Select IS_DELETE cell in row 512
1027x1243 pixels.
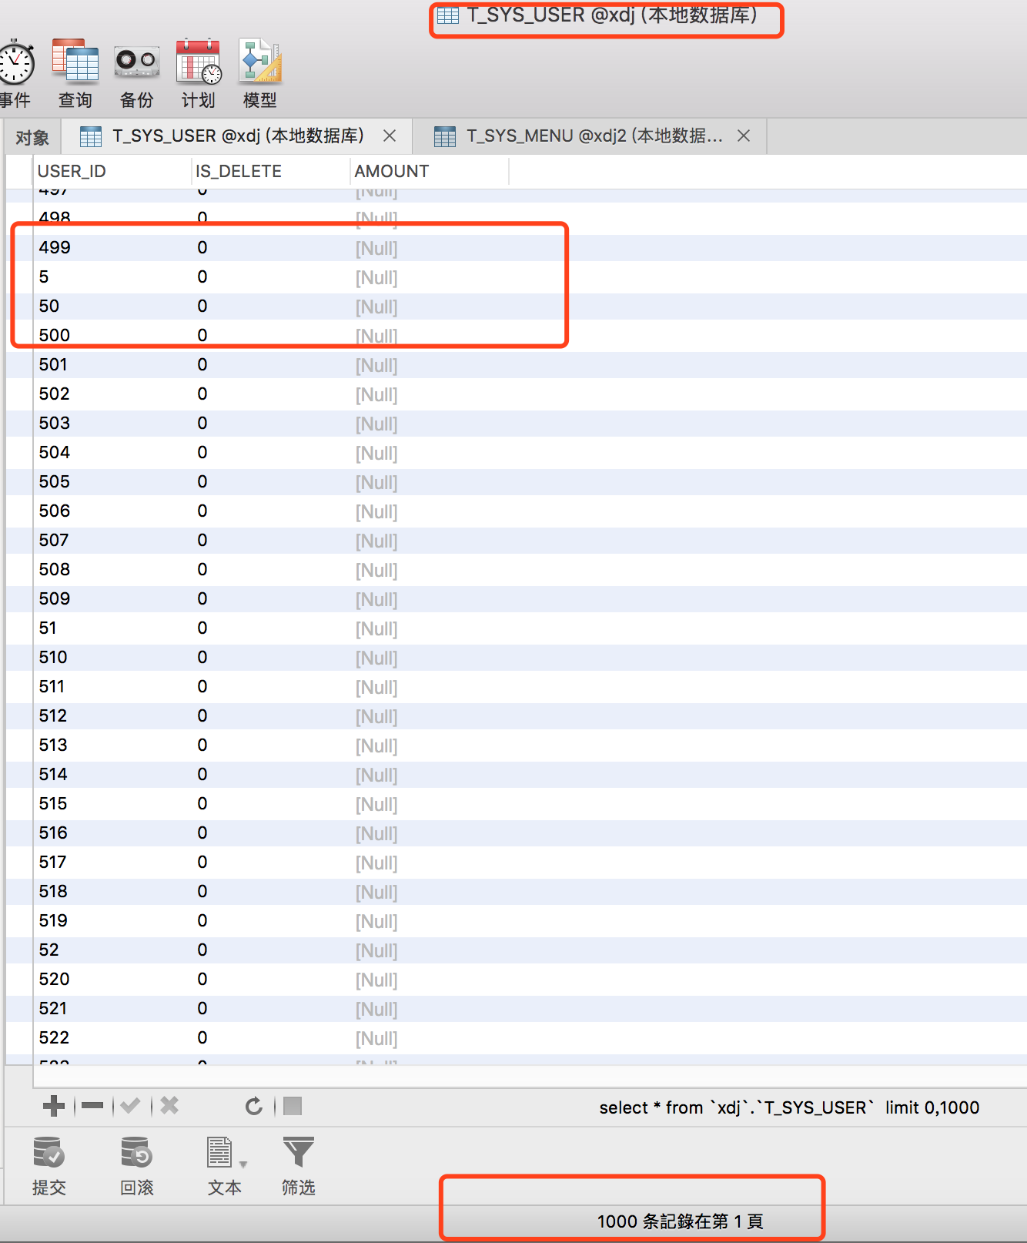click(270, 715)
